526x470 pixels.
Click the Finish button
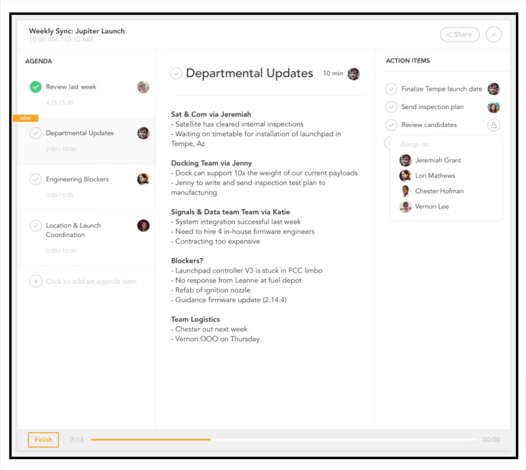pyautogui.click(x=43, y=440)
